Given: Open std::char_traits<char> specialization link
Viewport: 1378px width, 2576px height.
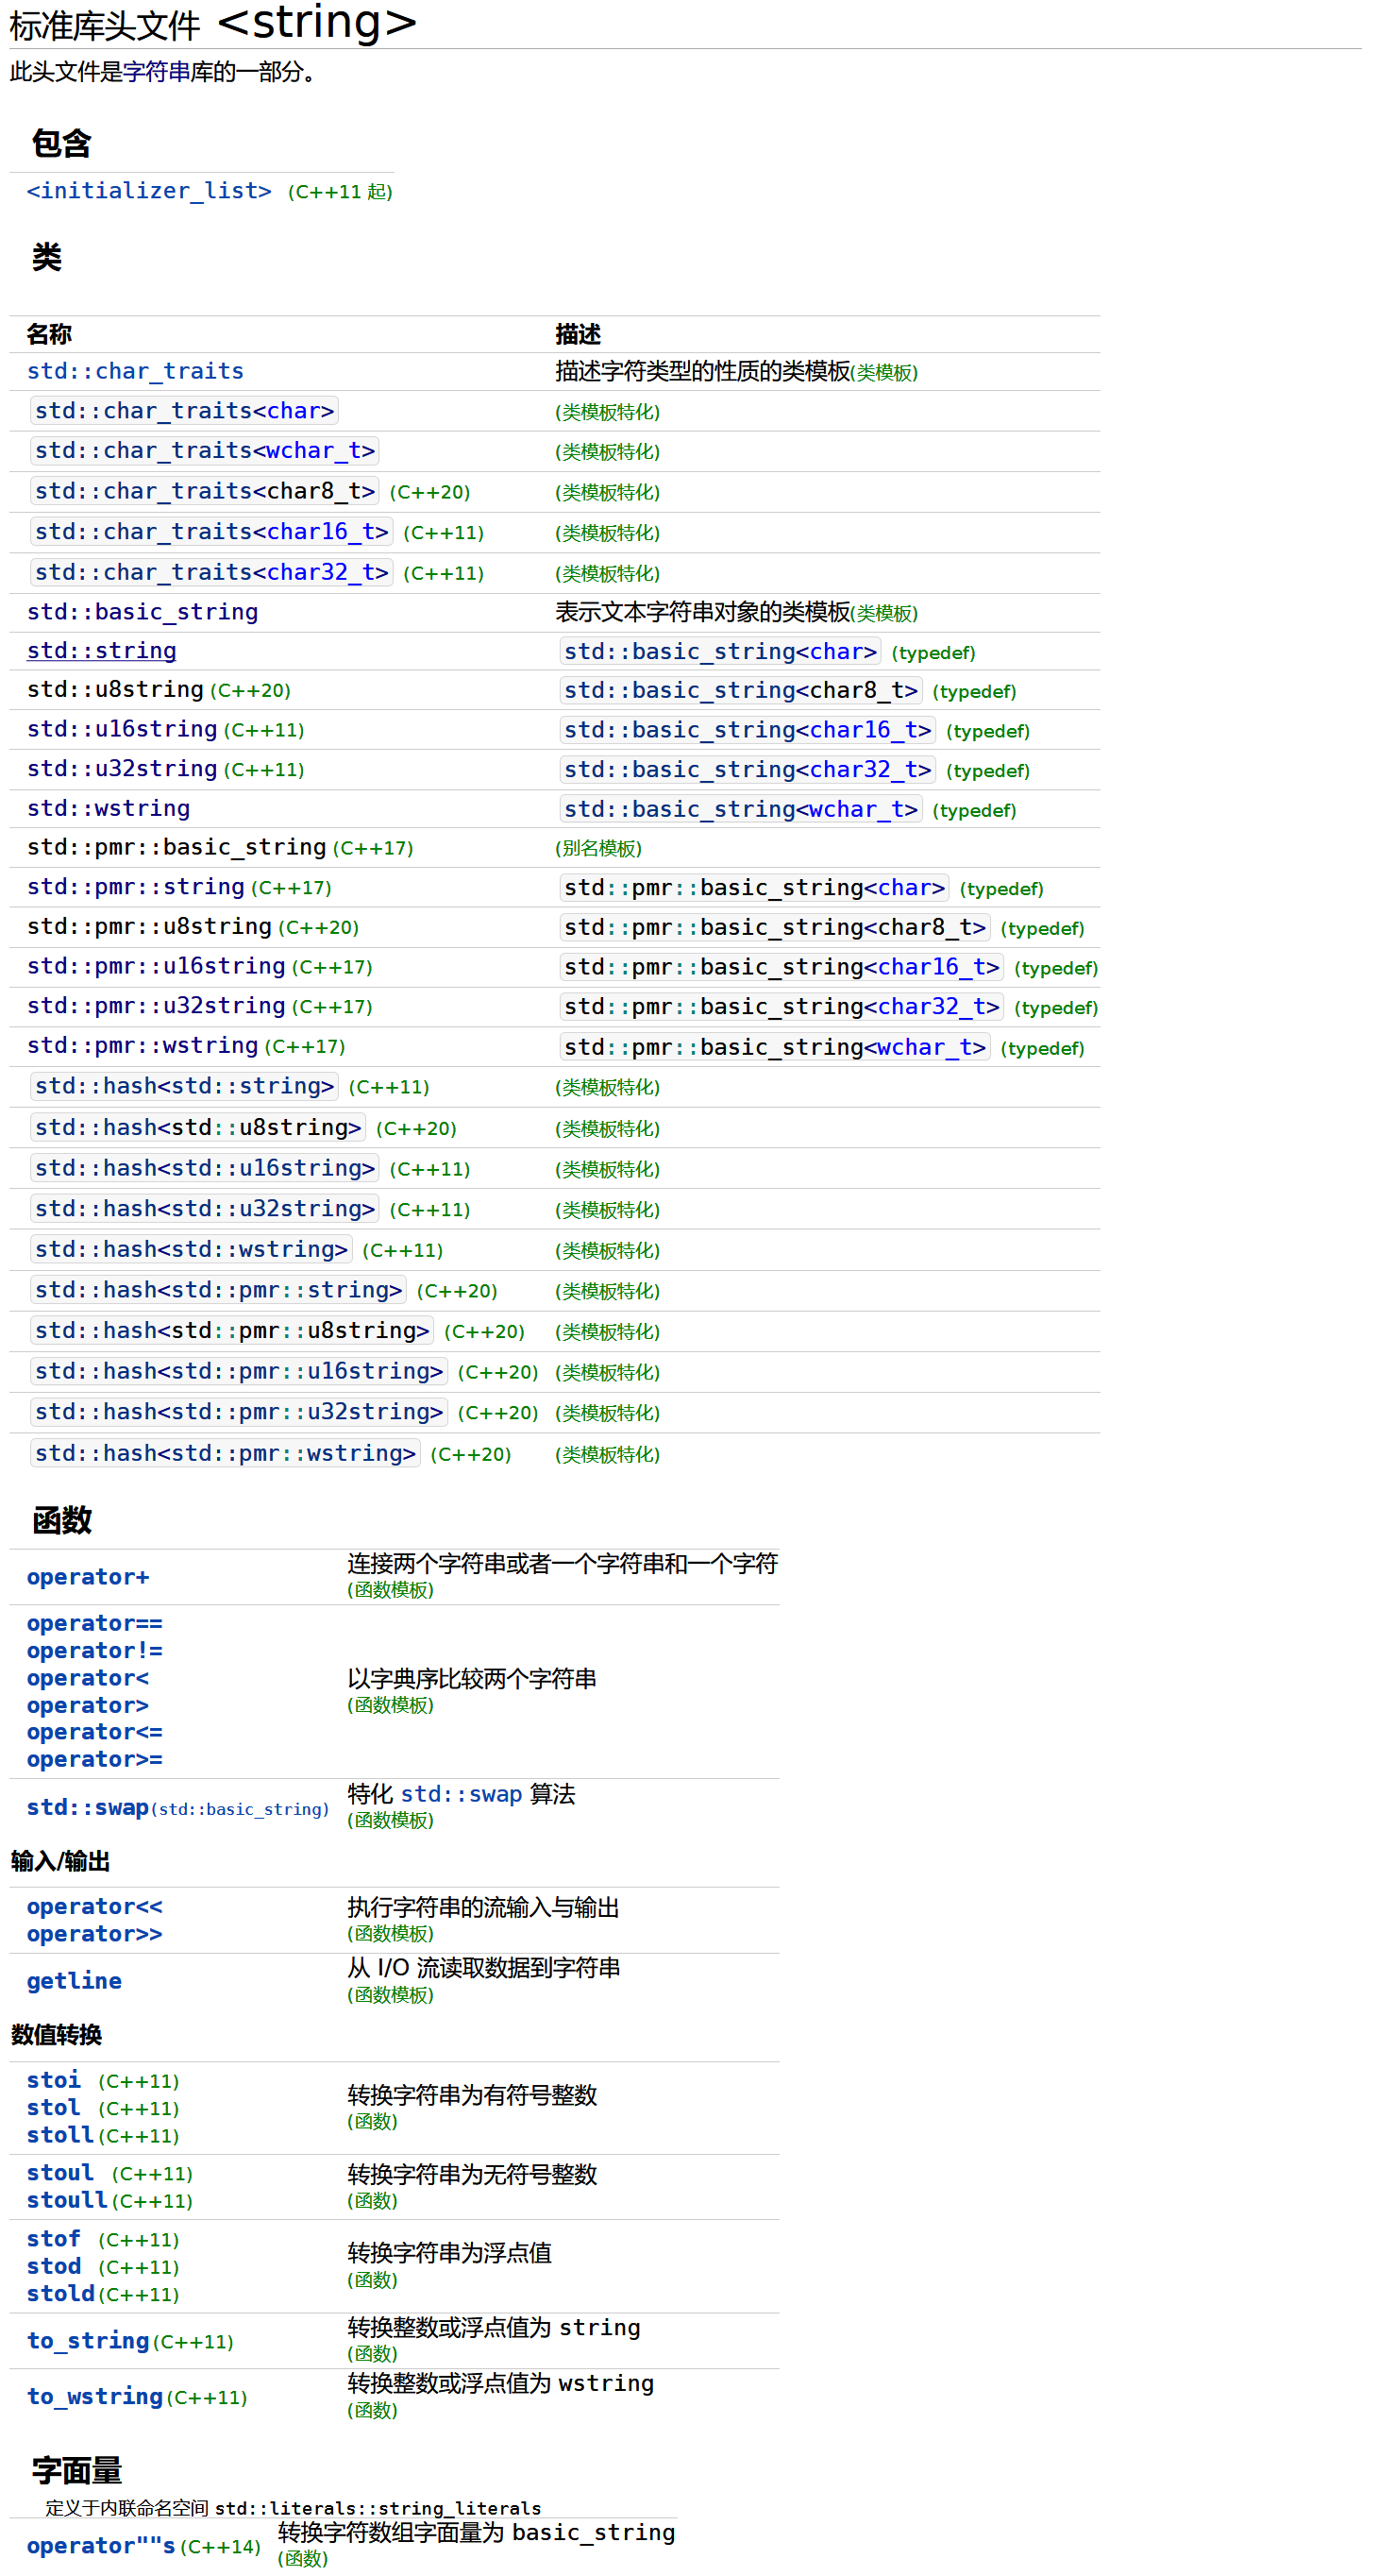Looking at the screenshot, I should pyautogui.click(x=184, y=411).
